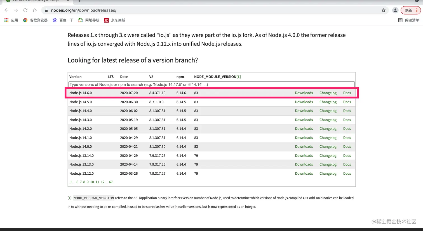Open the 应用 apps grid bookmark

[11, 20]
